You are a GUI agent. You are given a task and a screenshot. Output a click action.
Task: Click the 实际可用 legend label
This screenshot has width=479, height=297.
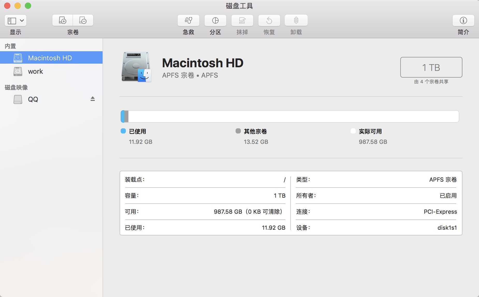pos(370,131)
